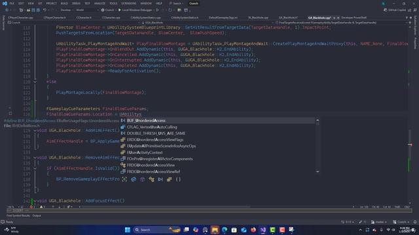The width and height of the screenshot is (419, 235).
Task: Open Visual Studio taskbar icon
Action: point(263,230)
